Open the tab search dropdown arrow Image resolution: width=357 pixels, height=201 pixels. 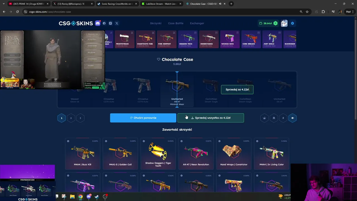[x=3, y=4]
